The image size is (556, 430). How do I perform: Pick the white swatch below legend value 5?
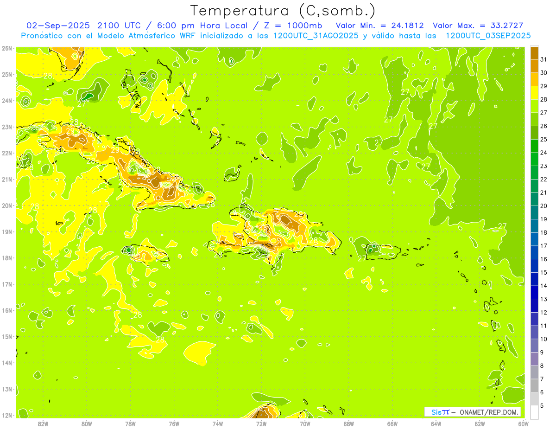click(x=534, y=412)
